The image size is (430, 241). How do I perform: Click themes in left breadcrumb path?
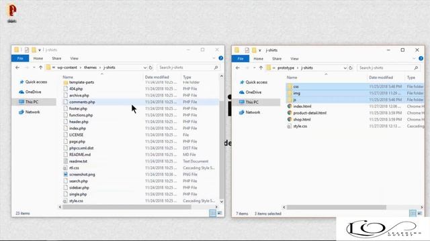coord(90,68)
